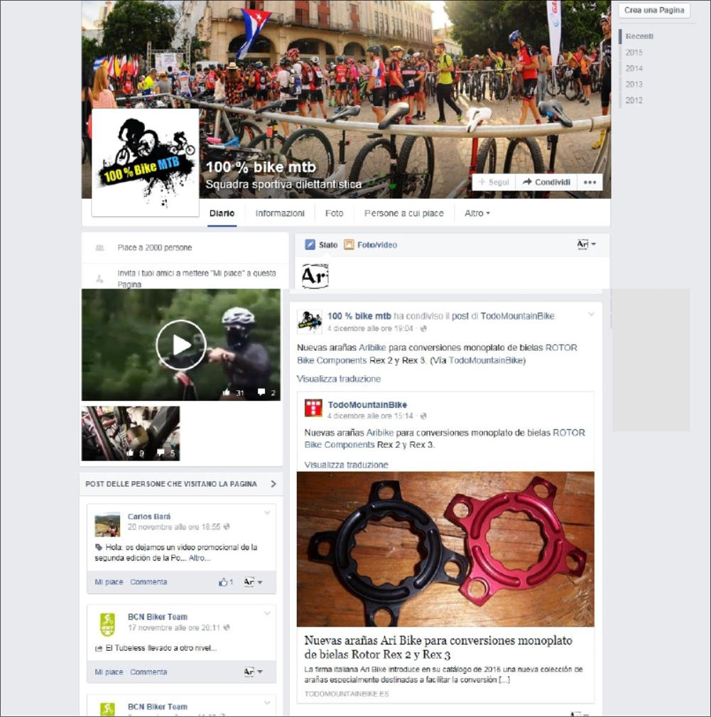Expand the Altro dropdown tab
Image resolution: width=711 pixels, height=717 pixels.
coord(477,213)
